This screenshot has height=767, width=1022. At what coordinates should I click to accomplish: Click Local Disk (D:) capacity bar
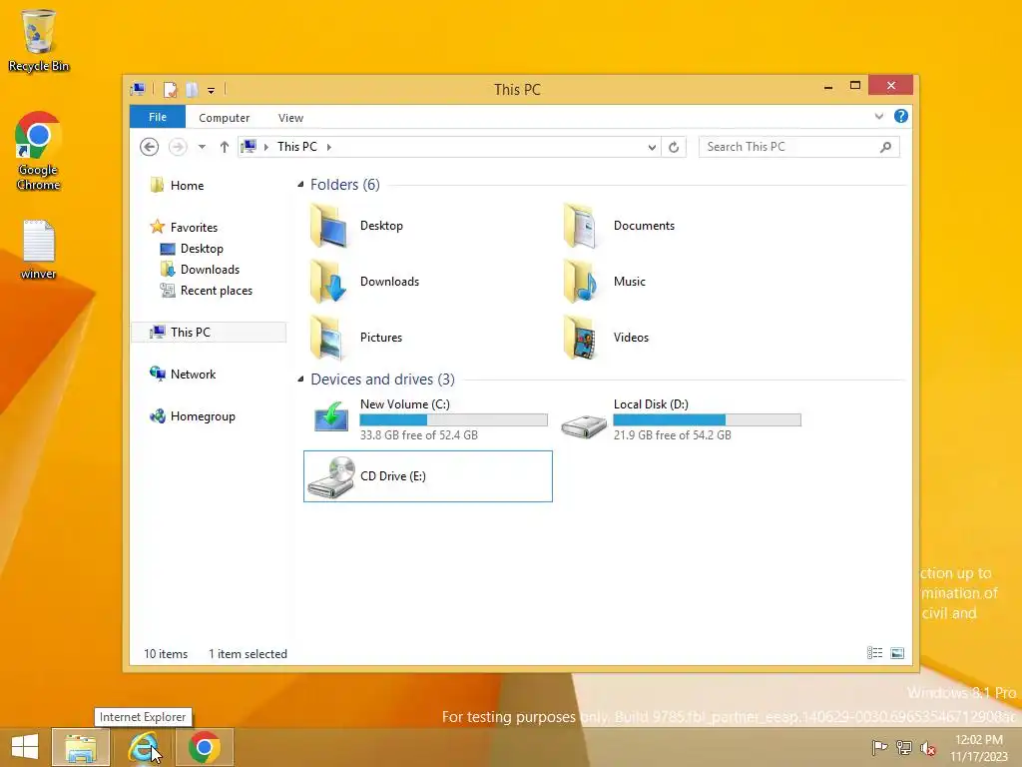708,420
